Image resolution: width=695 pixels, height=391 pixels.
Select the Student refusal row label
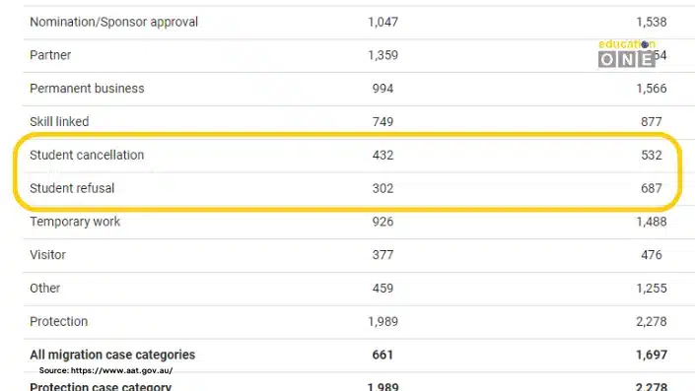coord(72,188)
